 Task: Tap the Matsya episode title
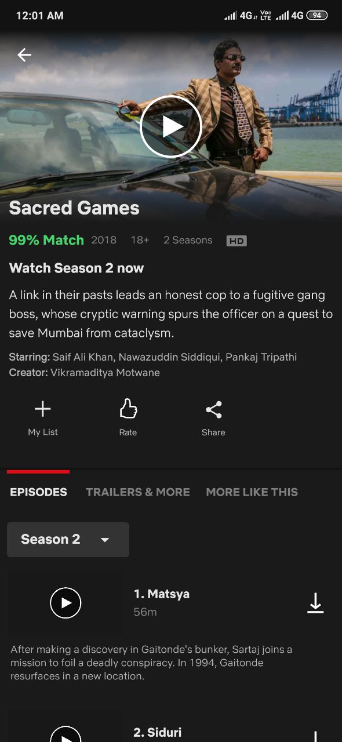[162, 594]
